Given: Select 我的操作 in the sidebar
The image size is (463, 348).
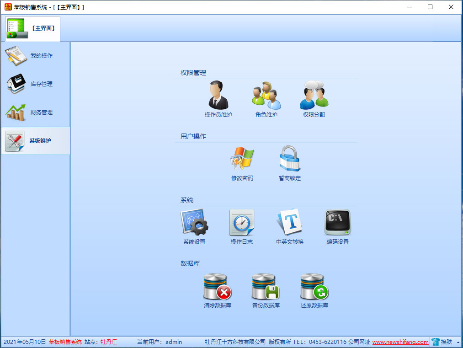Looking at the screenshot, I should click(36, 56).
